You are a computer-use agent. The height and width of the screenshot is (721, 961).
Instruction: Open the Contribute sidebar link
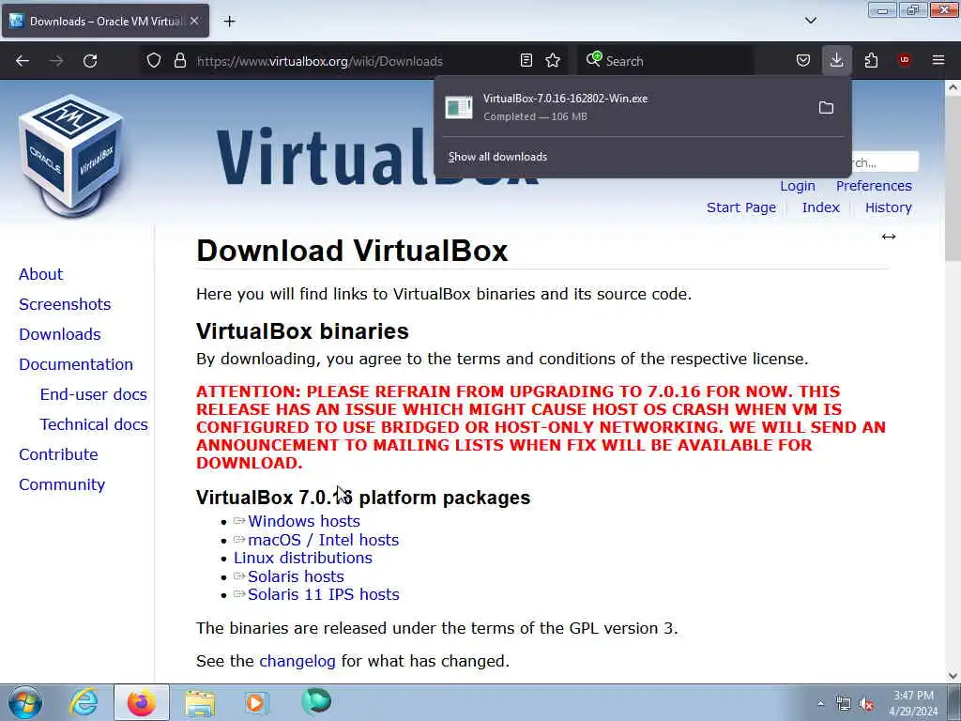click(58, 454)
